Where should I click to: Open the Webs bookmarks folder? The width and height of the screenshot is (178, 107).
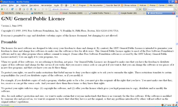coord(169,5)
